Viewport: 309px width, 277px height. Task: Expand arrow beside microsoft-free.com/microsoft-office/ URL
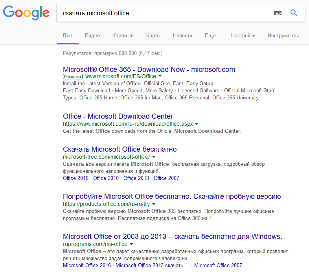coord(154,157)
